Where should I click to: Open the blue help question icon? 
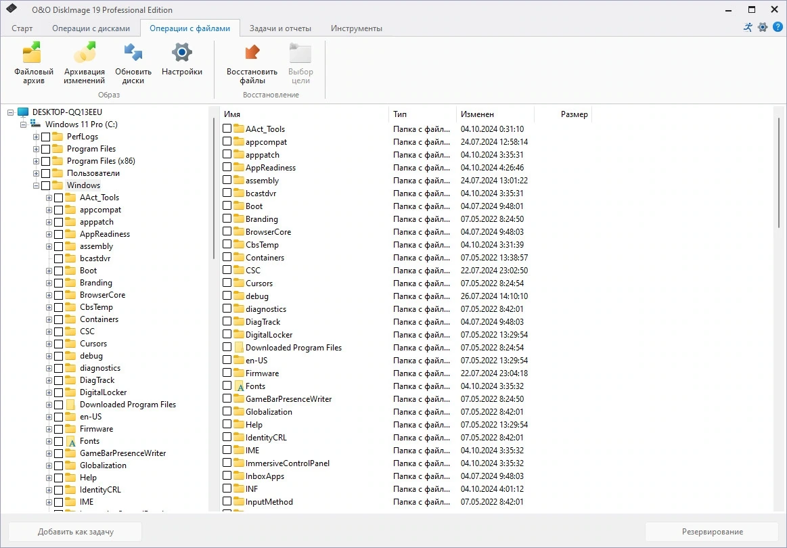tap(778, 27)
